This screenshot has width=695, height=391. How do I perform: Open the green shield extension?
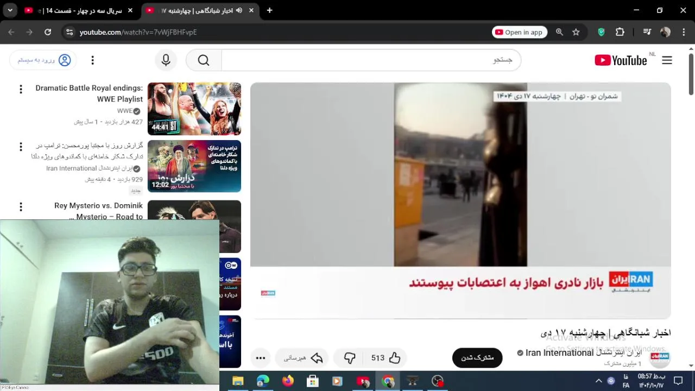click(x=601, y=32)
